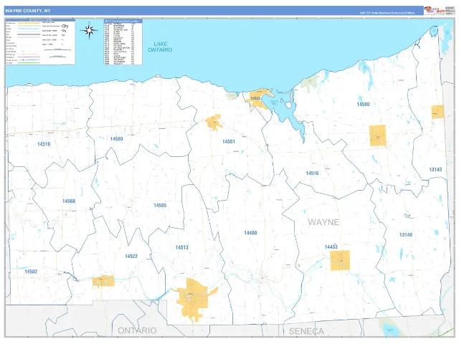This screenshot has height=344, width=459.
Task: Select ZIP code label 14555
Action: tap(255, 98)
